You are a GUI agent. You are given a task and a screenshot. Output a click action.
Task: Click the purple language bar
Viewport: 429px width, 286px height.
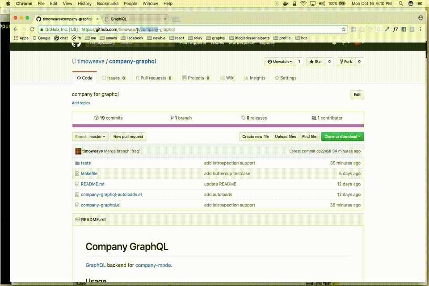[218, 126]
